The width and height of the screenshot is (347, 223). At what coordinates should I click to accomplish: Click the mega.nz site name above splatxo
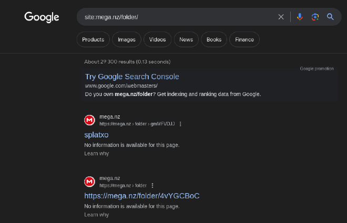109,117
